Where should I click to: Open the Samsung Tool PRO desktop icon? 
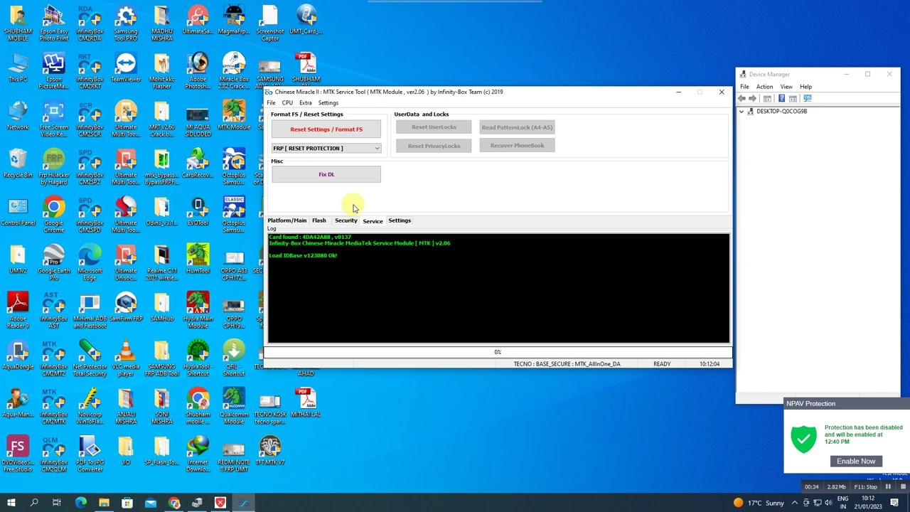pos(126,23)
